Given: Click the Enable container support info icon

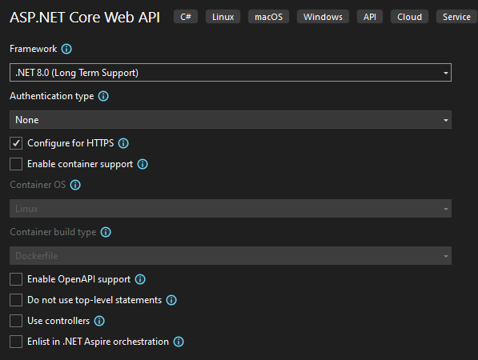Looking at the screenshot, I should click(143, 164).
